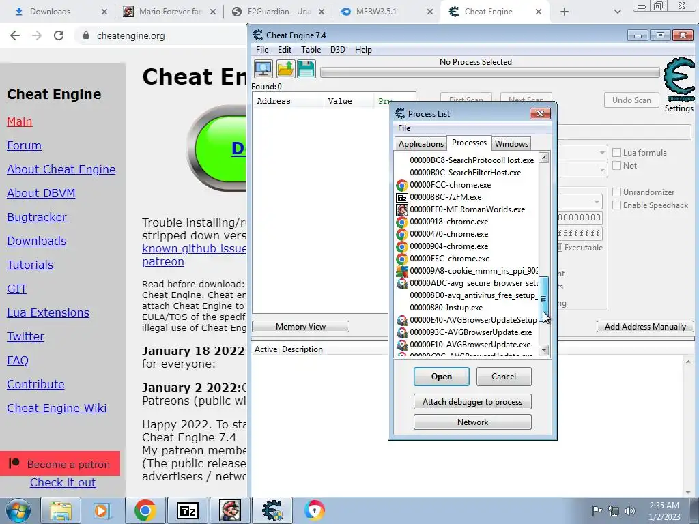Expand the value type dropdown beside Not
The height and width of the screenshot is (524, 699).
click(x=602, y=170)
